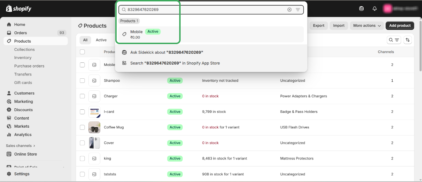The image size is (422, 182).
Task: Click the magnifier icon in search box
Action: pyautogui.click(x=124, y=10)
